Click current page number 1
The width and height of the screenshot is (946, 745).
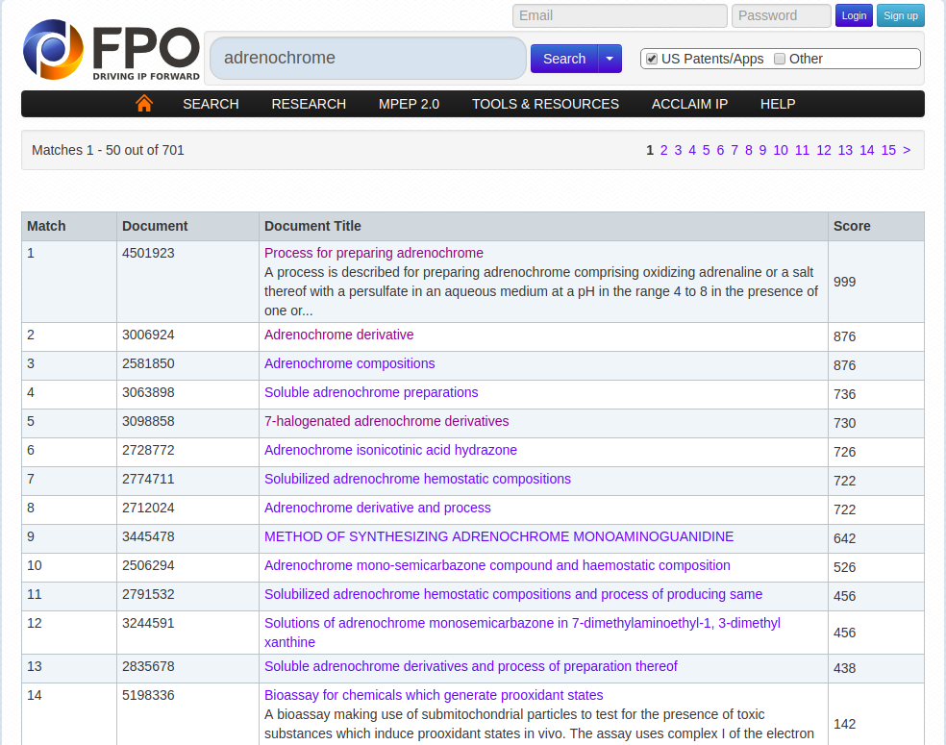pos(650,150)
